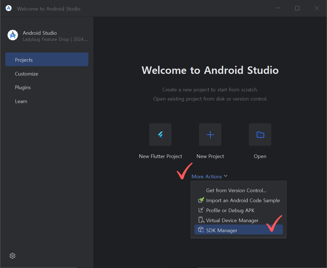Click 'Create a new project to start' text
The width and height of the screenshot is (327, 268).
tap(210, 90)
